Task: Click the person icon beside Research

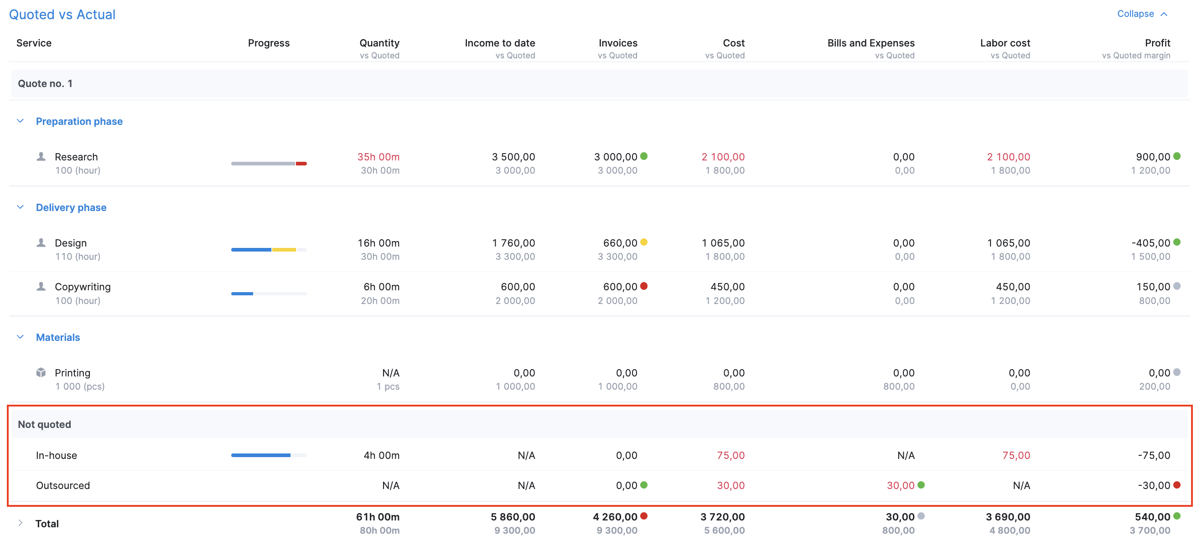Action: 41,157
